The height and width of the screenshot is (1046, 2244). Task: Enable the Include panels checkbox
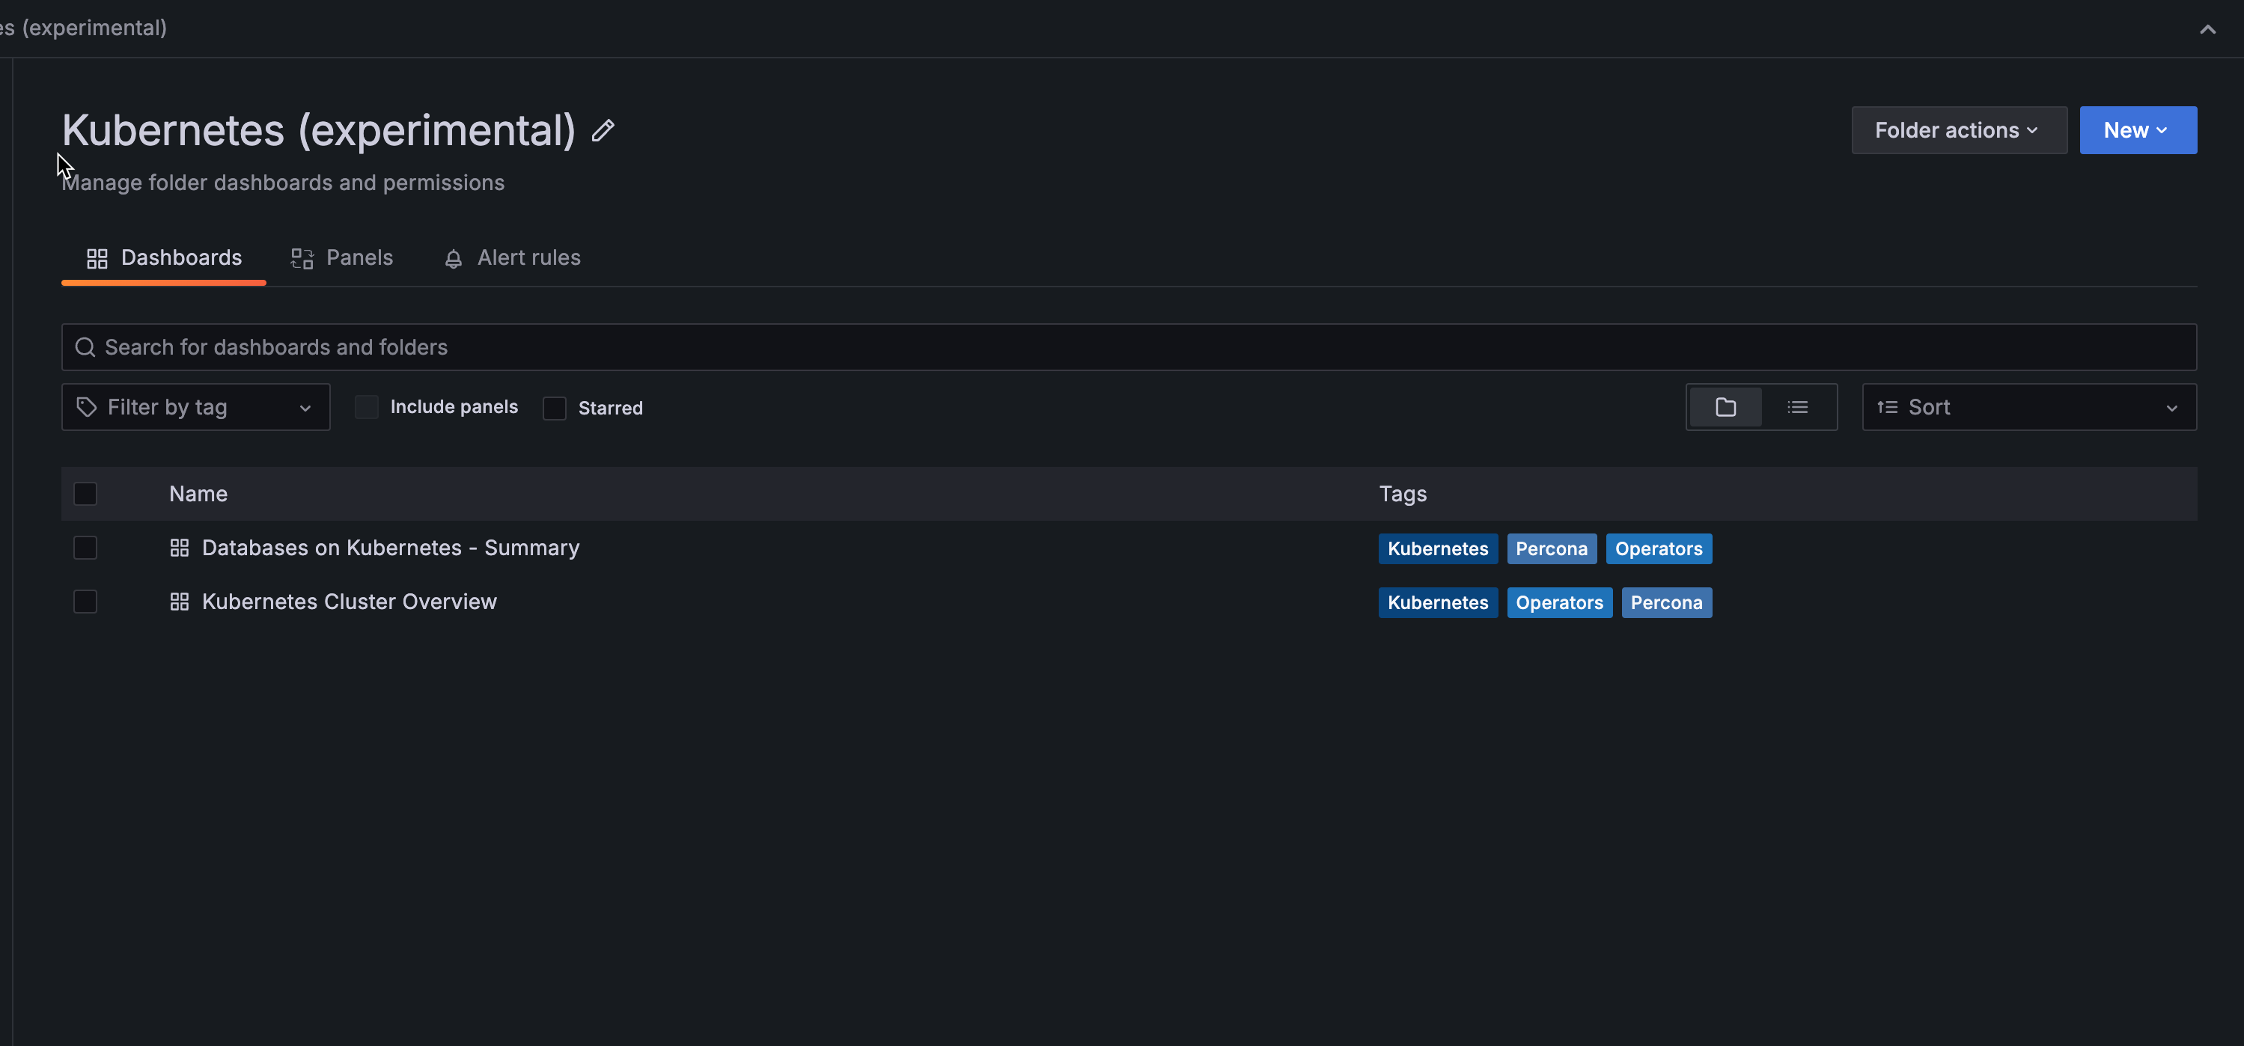[x=367, y=407]
